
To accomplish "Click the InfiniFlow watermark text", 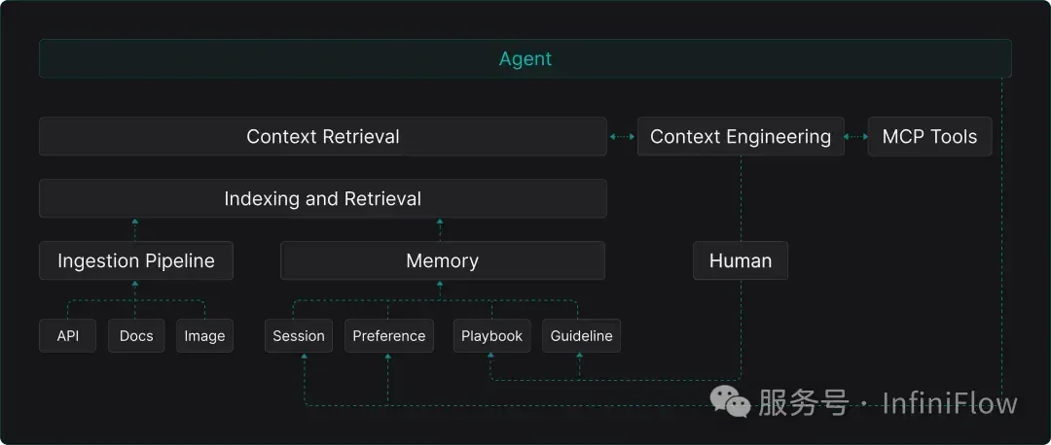I will [x=950, y=403].
